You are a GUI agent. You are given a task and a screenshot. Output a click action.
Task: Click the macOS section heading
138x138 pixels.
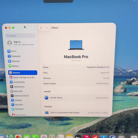[47, 92]
